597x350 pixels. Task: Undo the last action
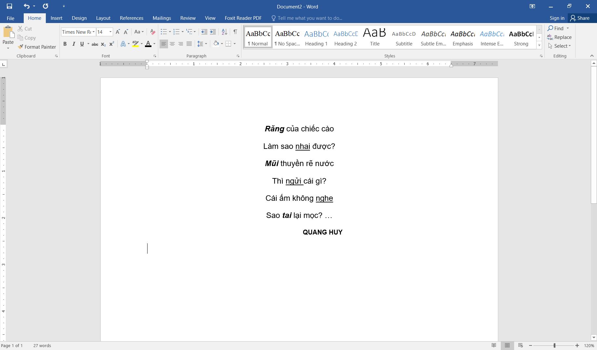(x=26, y=6)
